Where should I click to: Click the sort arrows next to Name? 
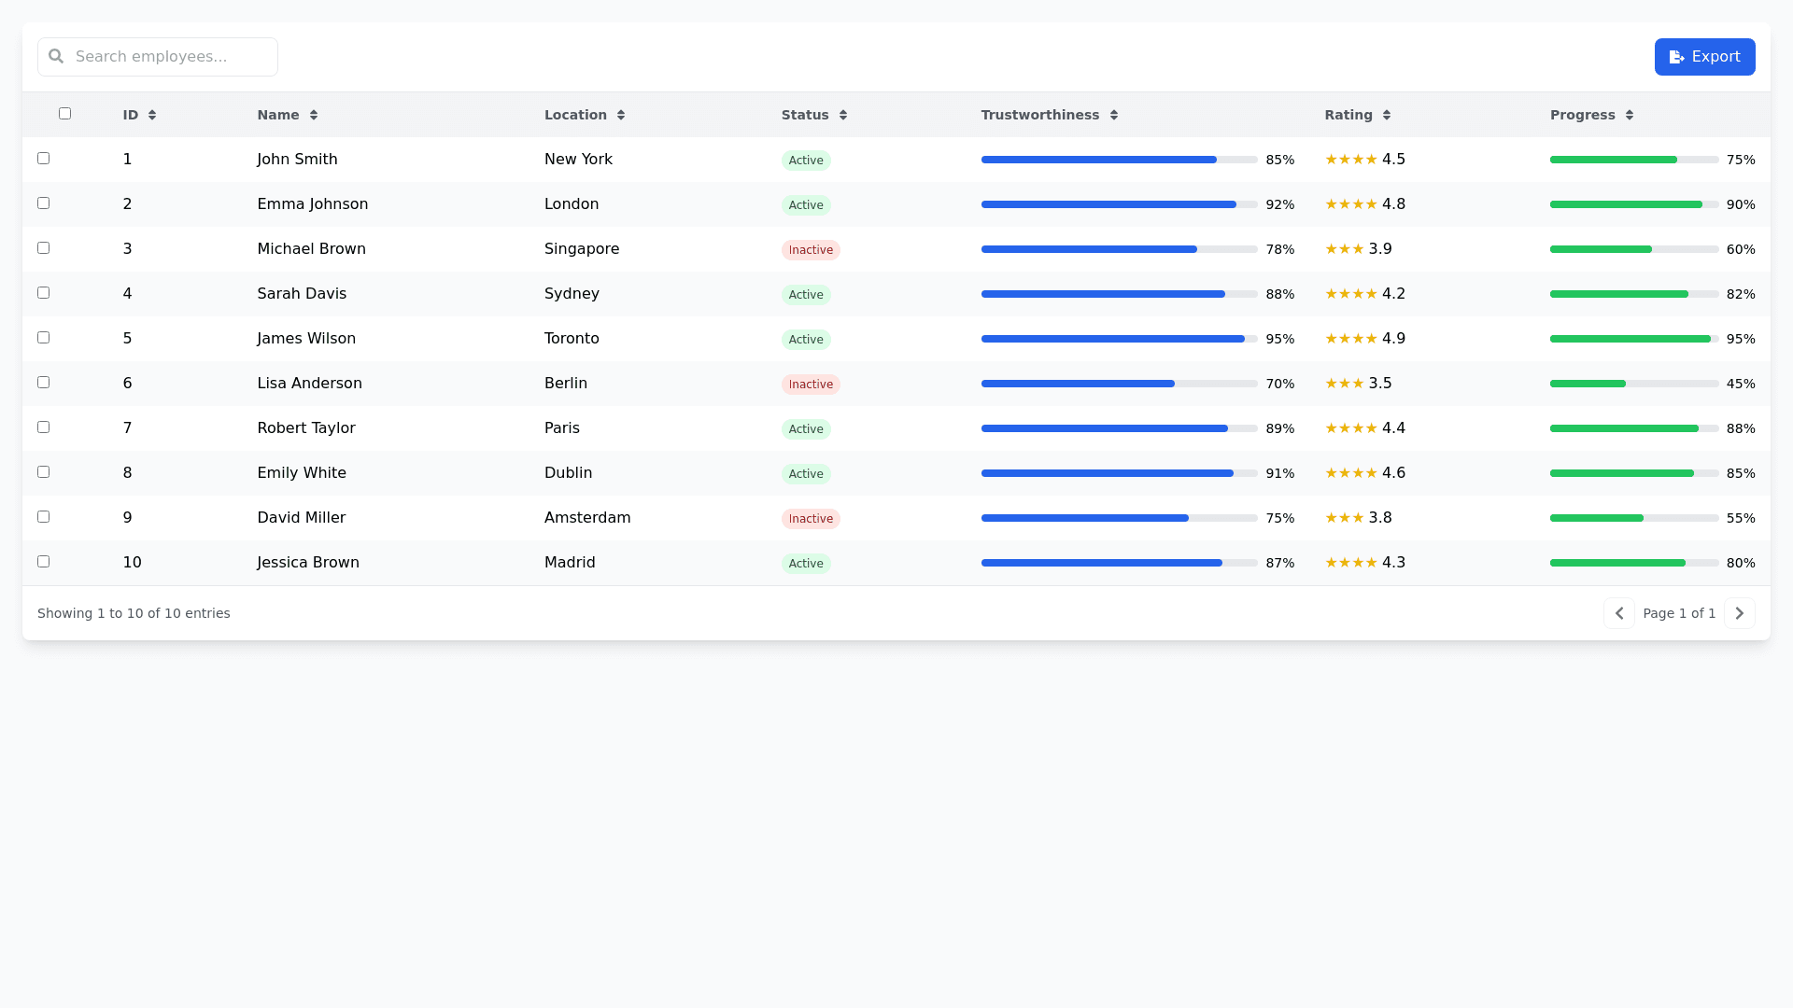(x=314, y=115)
